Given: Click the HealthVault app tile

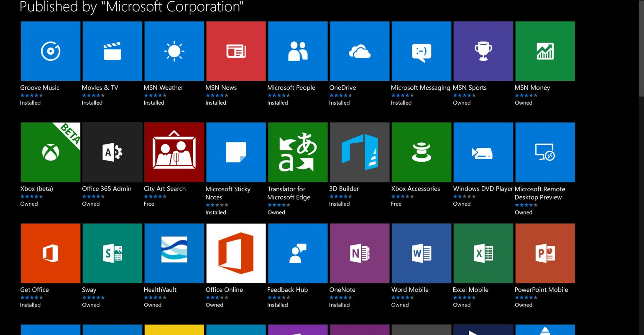Looking at the screenshot, I should click(174, 253).
